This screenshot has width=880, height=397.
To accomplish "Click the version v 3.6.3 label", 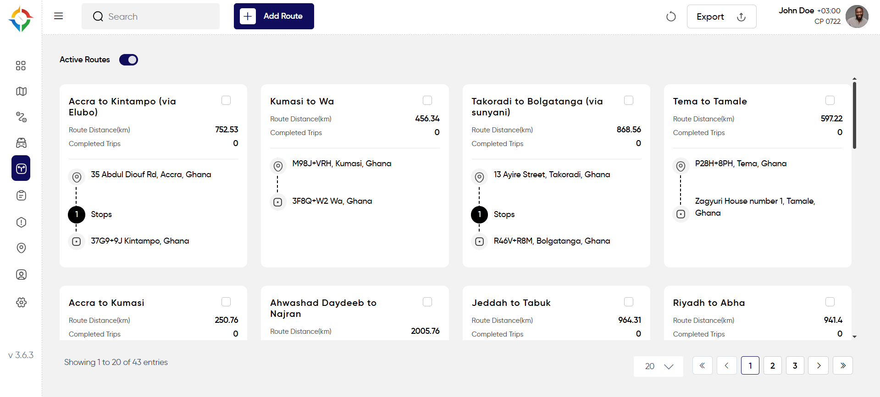I will click(21, 355).
